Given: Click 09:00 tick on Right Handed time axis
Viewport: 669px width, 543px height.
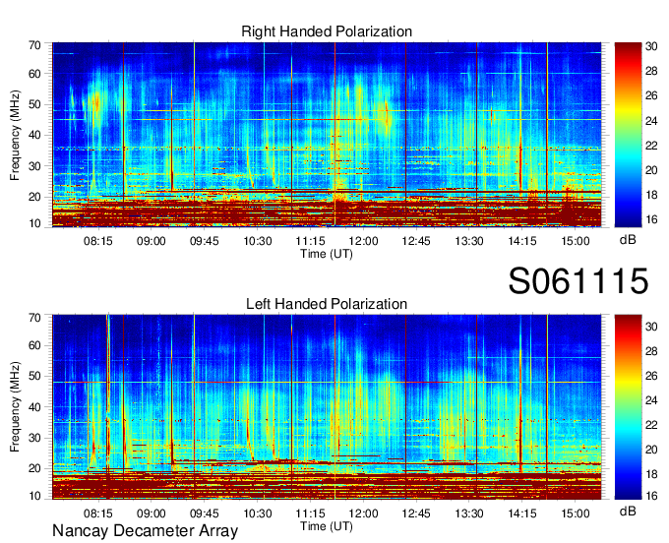Looking at the screenshot, I should pos(152,241).
